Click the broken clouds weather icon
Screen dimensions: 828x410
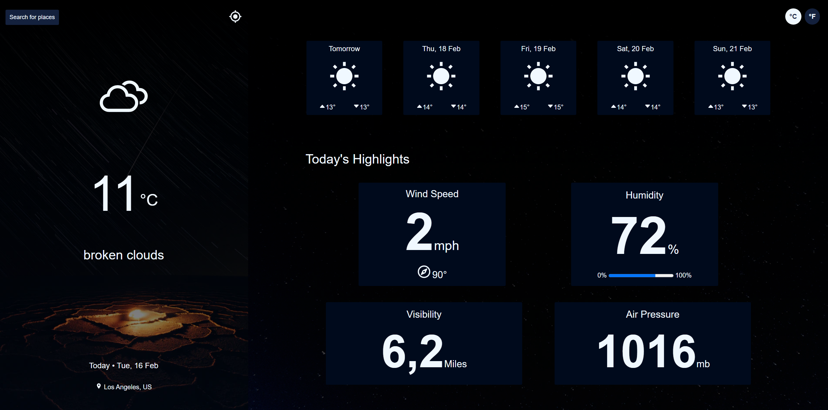click(123, 97)
